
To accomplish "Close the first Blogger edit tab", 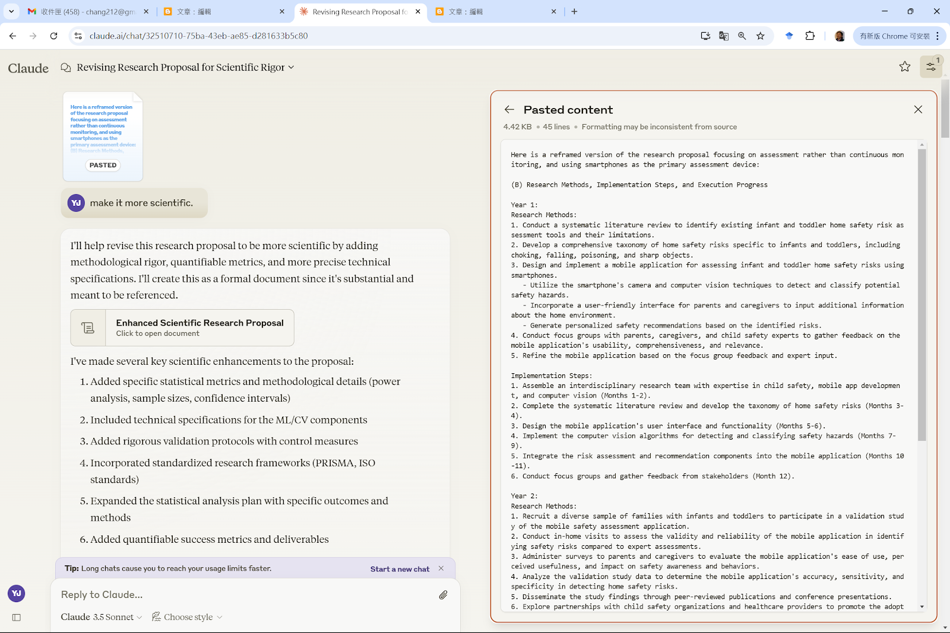I will tap(282, 11).
